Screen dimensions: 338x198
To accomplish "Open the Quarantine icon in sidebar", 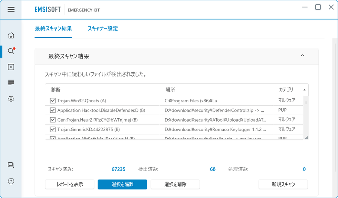I will coord(11,67).
